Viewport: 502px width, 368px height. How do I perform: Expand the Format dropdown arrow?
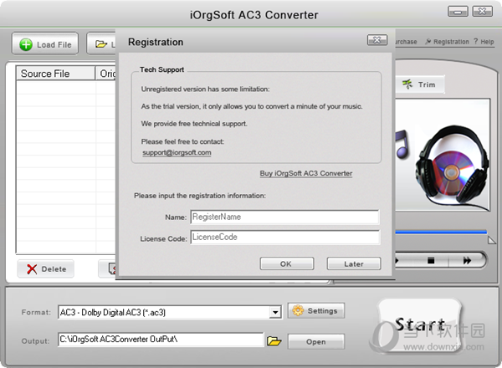click(275, 312)
